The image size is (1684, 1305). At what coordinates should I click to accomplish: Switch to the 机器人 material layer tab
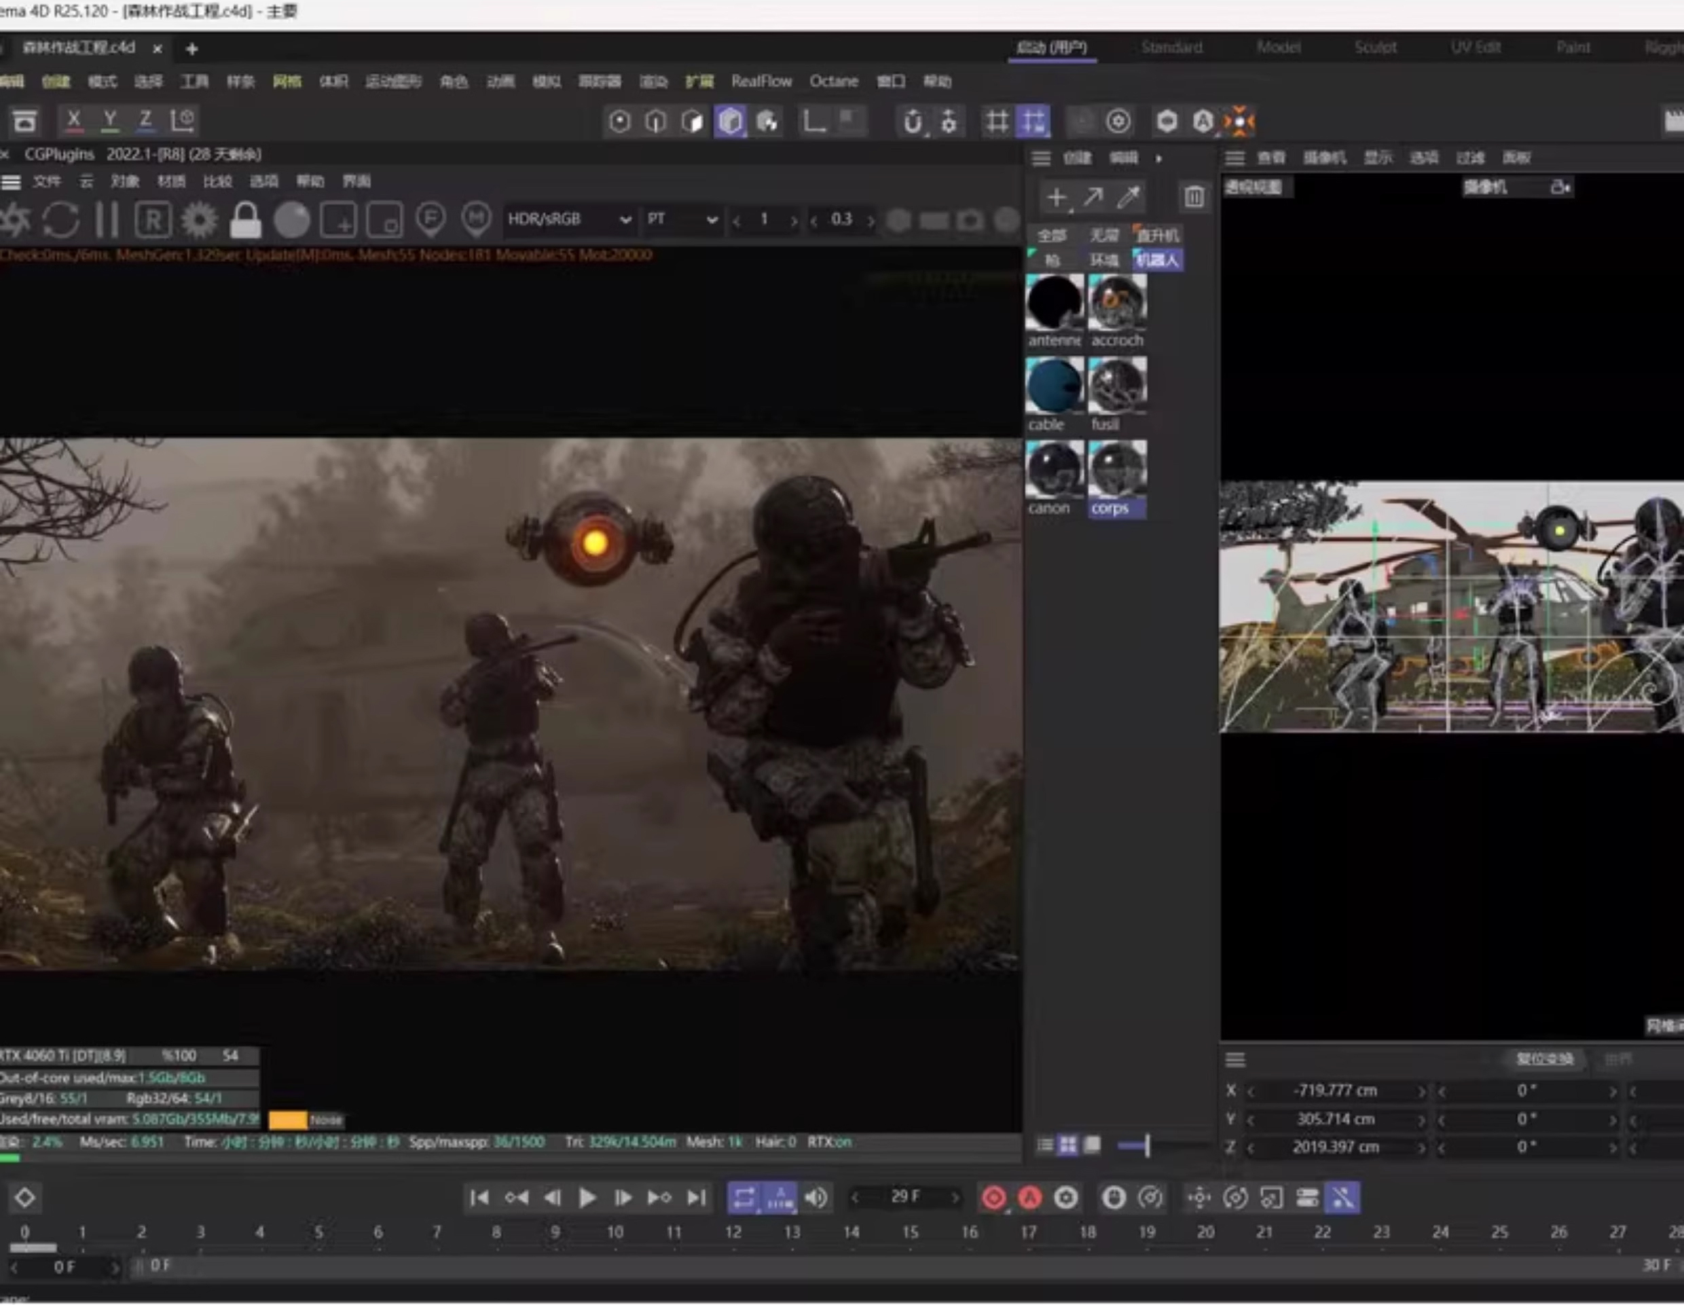pos(1157,260)
